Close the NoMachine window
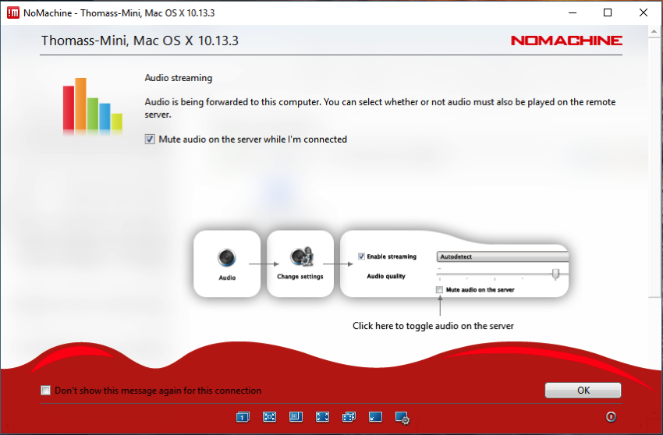Screen dimensions: 663x435 [x=643, y=12]
